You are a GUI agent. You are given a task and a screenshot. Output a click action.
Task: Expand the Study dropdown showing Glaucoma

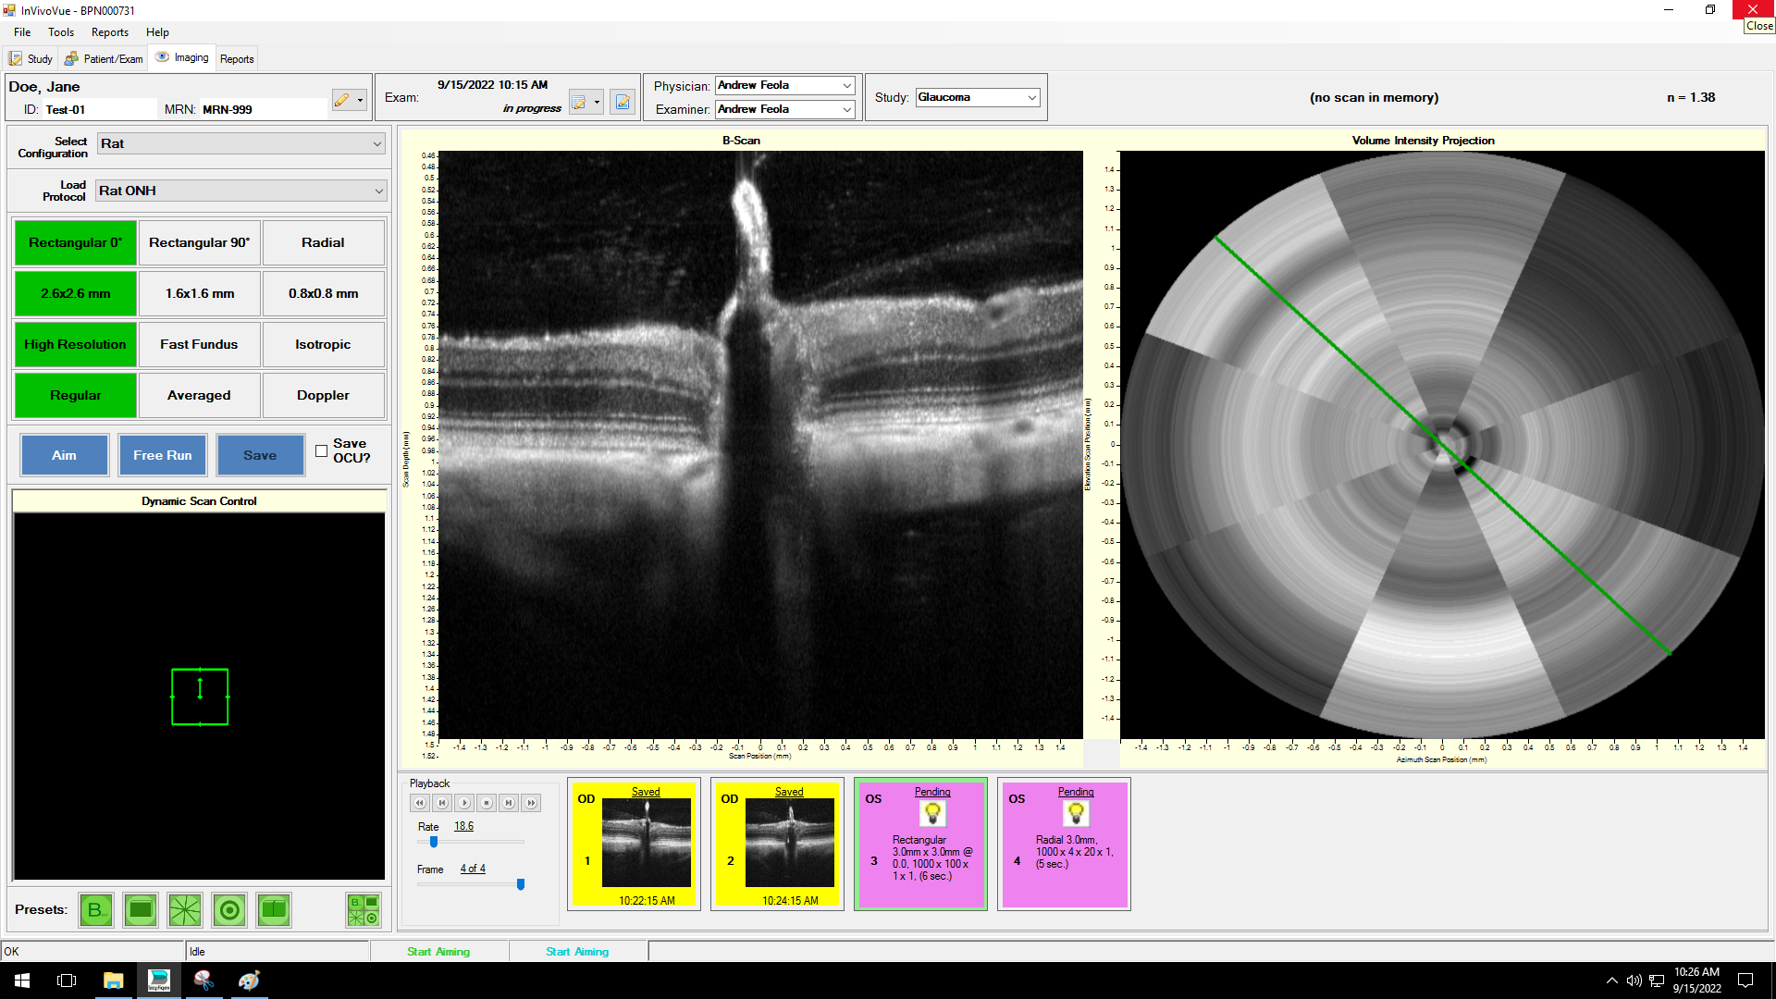tap(1031, 98)
